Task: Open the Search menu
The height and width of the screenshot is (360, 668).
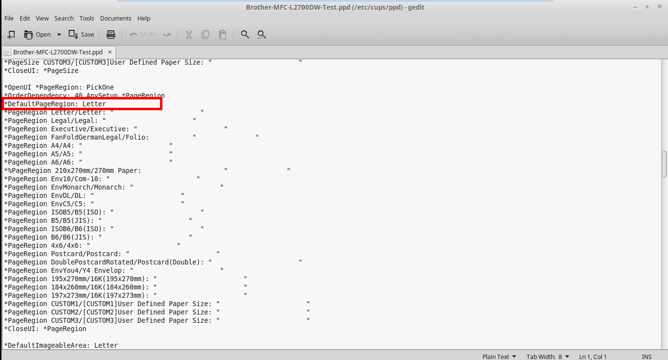Action: click(64, 18)
